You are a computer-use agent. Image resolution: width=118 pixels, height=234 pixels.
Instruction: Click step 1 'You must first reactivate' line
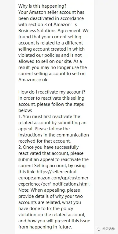(x=49, y=117)
